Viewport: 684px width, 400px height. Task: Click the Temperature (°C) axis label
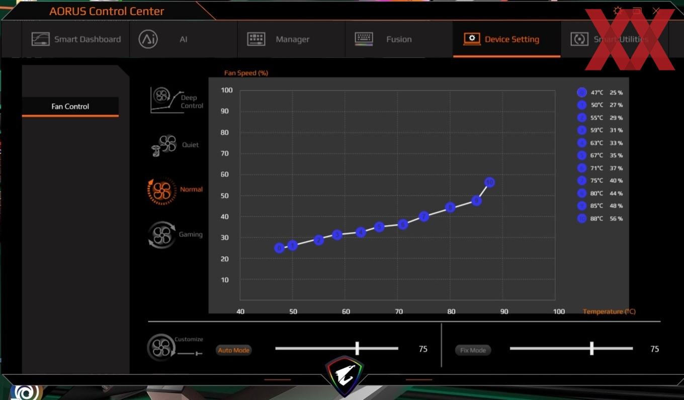point(609,312)
